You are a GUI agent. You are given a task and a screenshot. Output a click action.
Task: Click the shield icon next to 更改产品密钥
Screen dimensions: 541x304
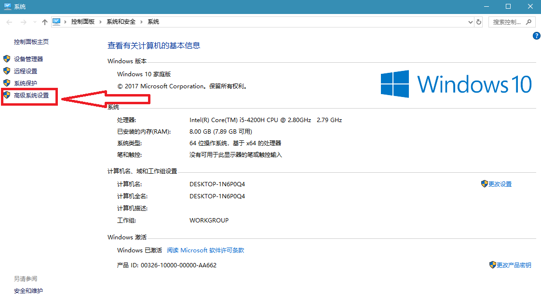click(493, 264)
